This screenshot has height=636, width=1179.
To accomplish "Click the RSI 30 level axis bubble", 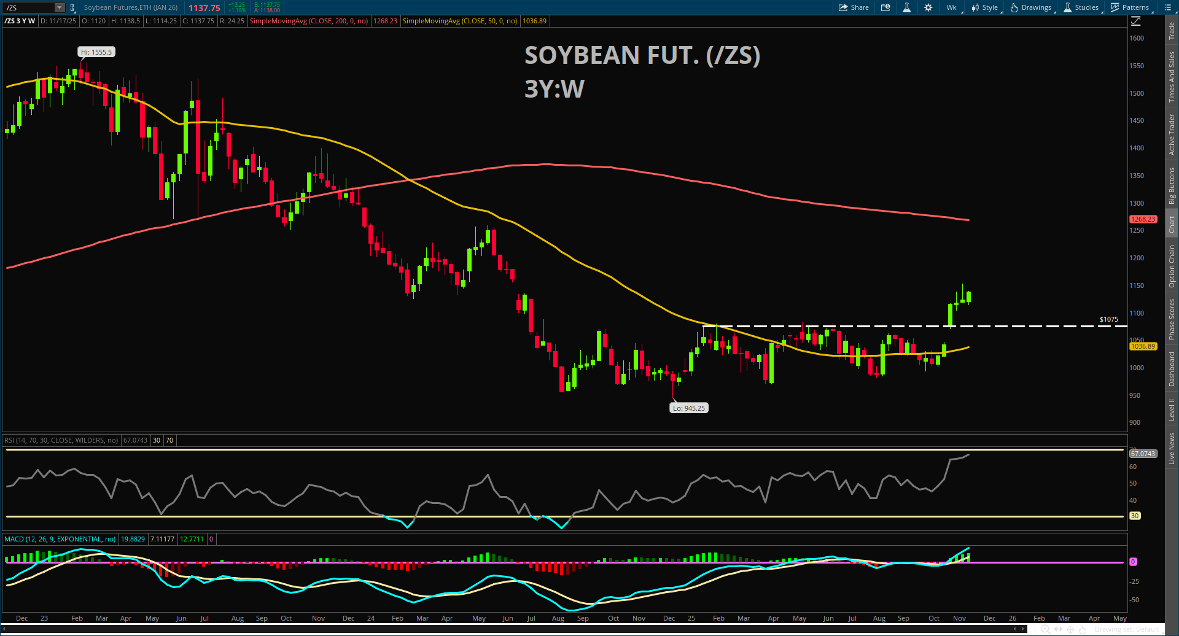I will [1135, 516].
